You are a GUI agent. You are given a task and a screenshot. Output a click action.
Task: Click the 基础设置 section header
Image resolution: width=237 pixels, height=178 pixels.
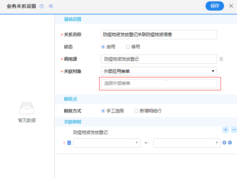73,19
